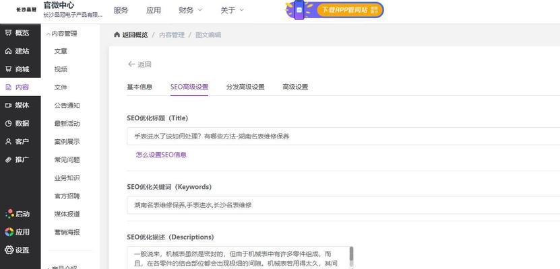Open 应用 in the top navigation
560x269 pixels.
click(x=154, y=10)
